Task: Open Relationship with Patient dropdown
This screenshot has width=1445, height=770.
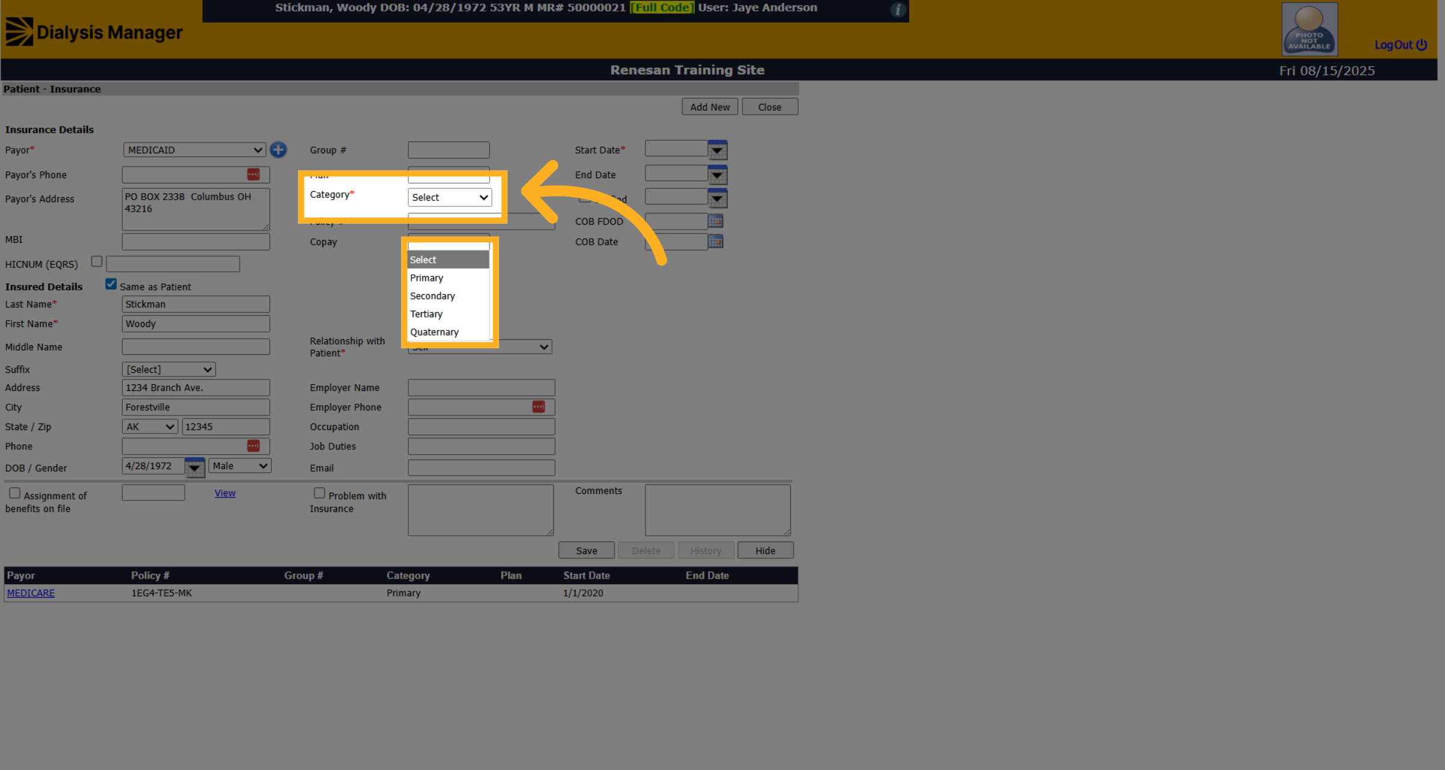Action: point(480,347)
